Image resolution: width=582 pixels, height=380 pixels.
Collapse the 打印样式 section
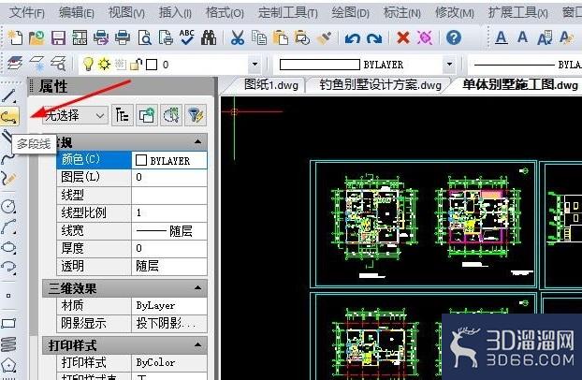[x=197, y=345]
